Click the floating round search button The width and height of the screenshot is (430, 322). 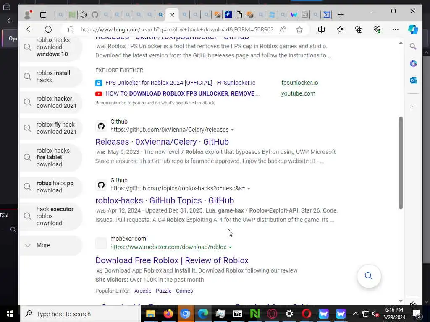(369, 276)
